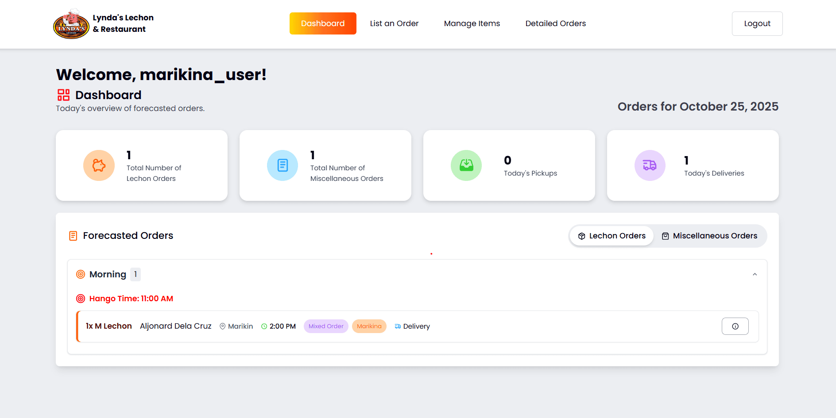Click the orange pig Lechon Orders icon
This screenshot has height=418, width=836.
coord(99,165)
